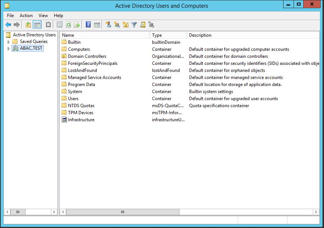Select the Infrastructure object icon
Screen dimensions: 324x228
tap(64, 120)
